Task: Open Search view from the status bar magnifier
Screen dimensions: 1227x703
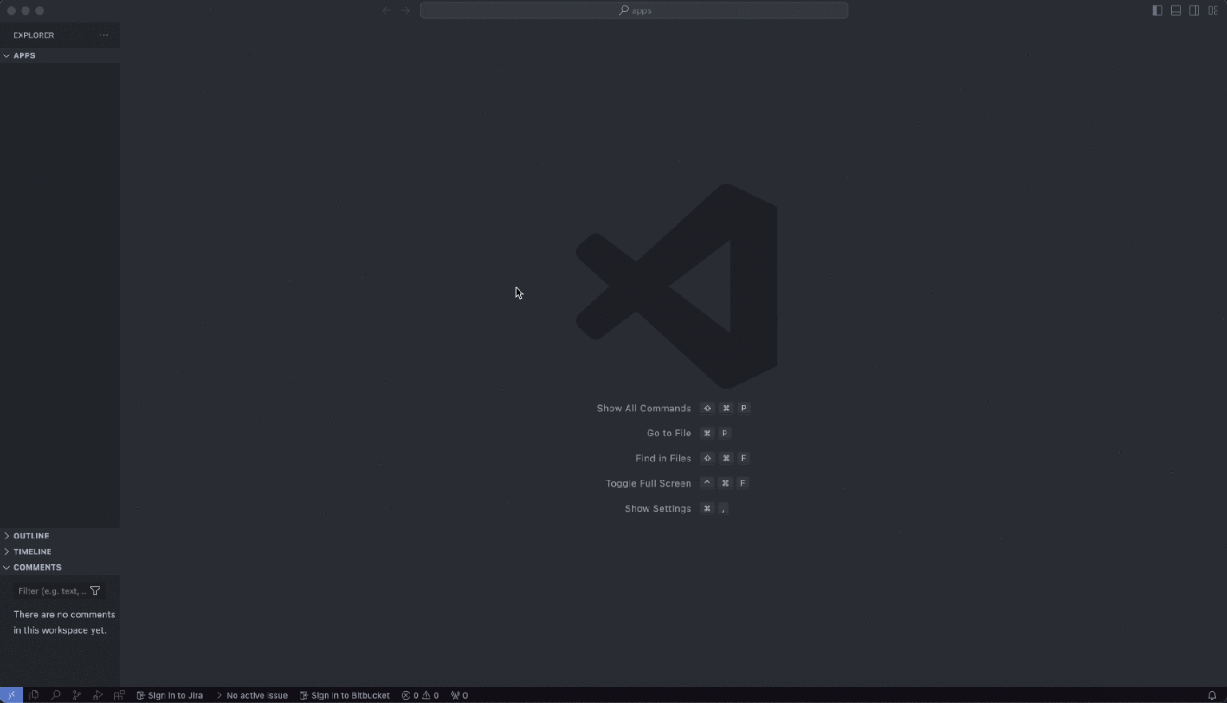Action: tap(55, 695)
